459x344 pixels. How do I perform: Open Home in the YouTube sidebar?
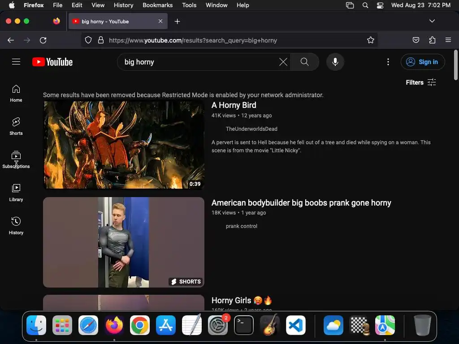[16, 93]
